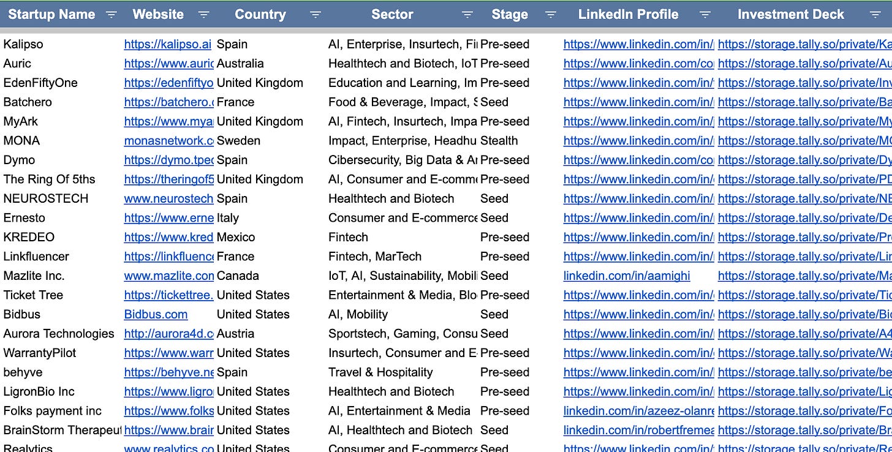Open the Country column filter icon
The image size is (892, 452).
(316, 15)
